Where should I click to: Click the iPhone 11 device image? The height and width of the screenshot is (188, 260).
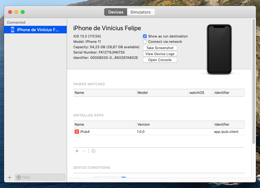(x=219, y=49)
